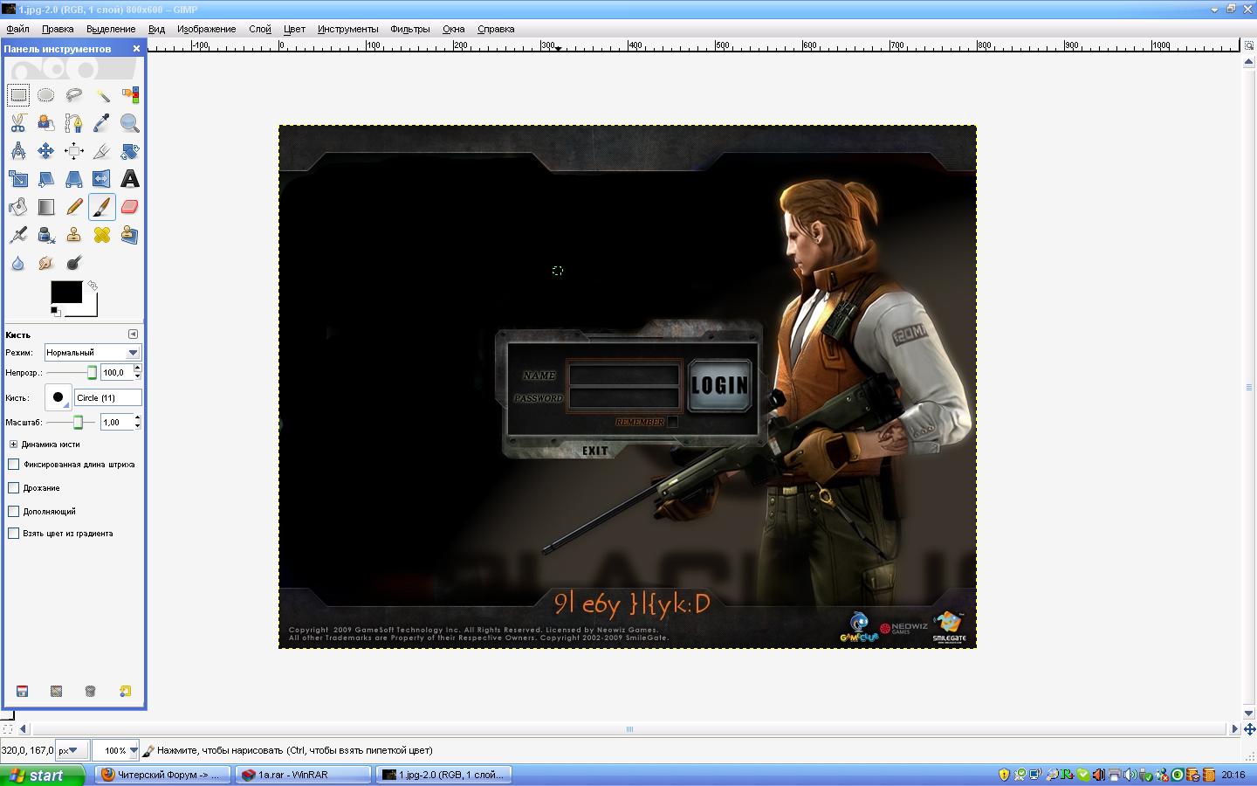Select the Scissors Select tool

18,123
